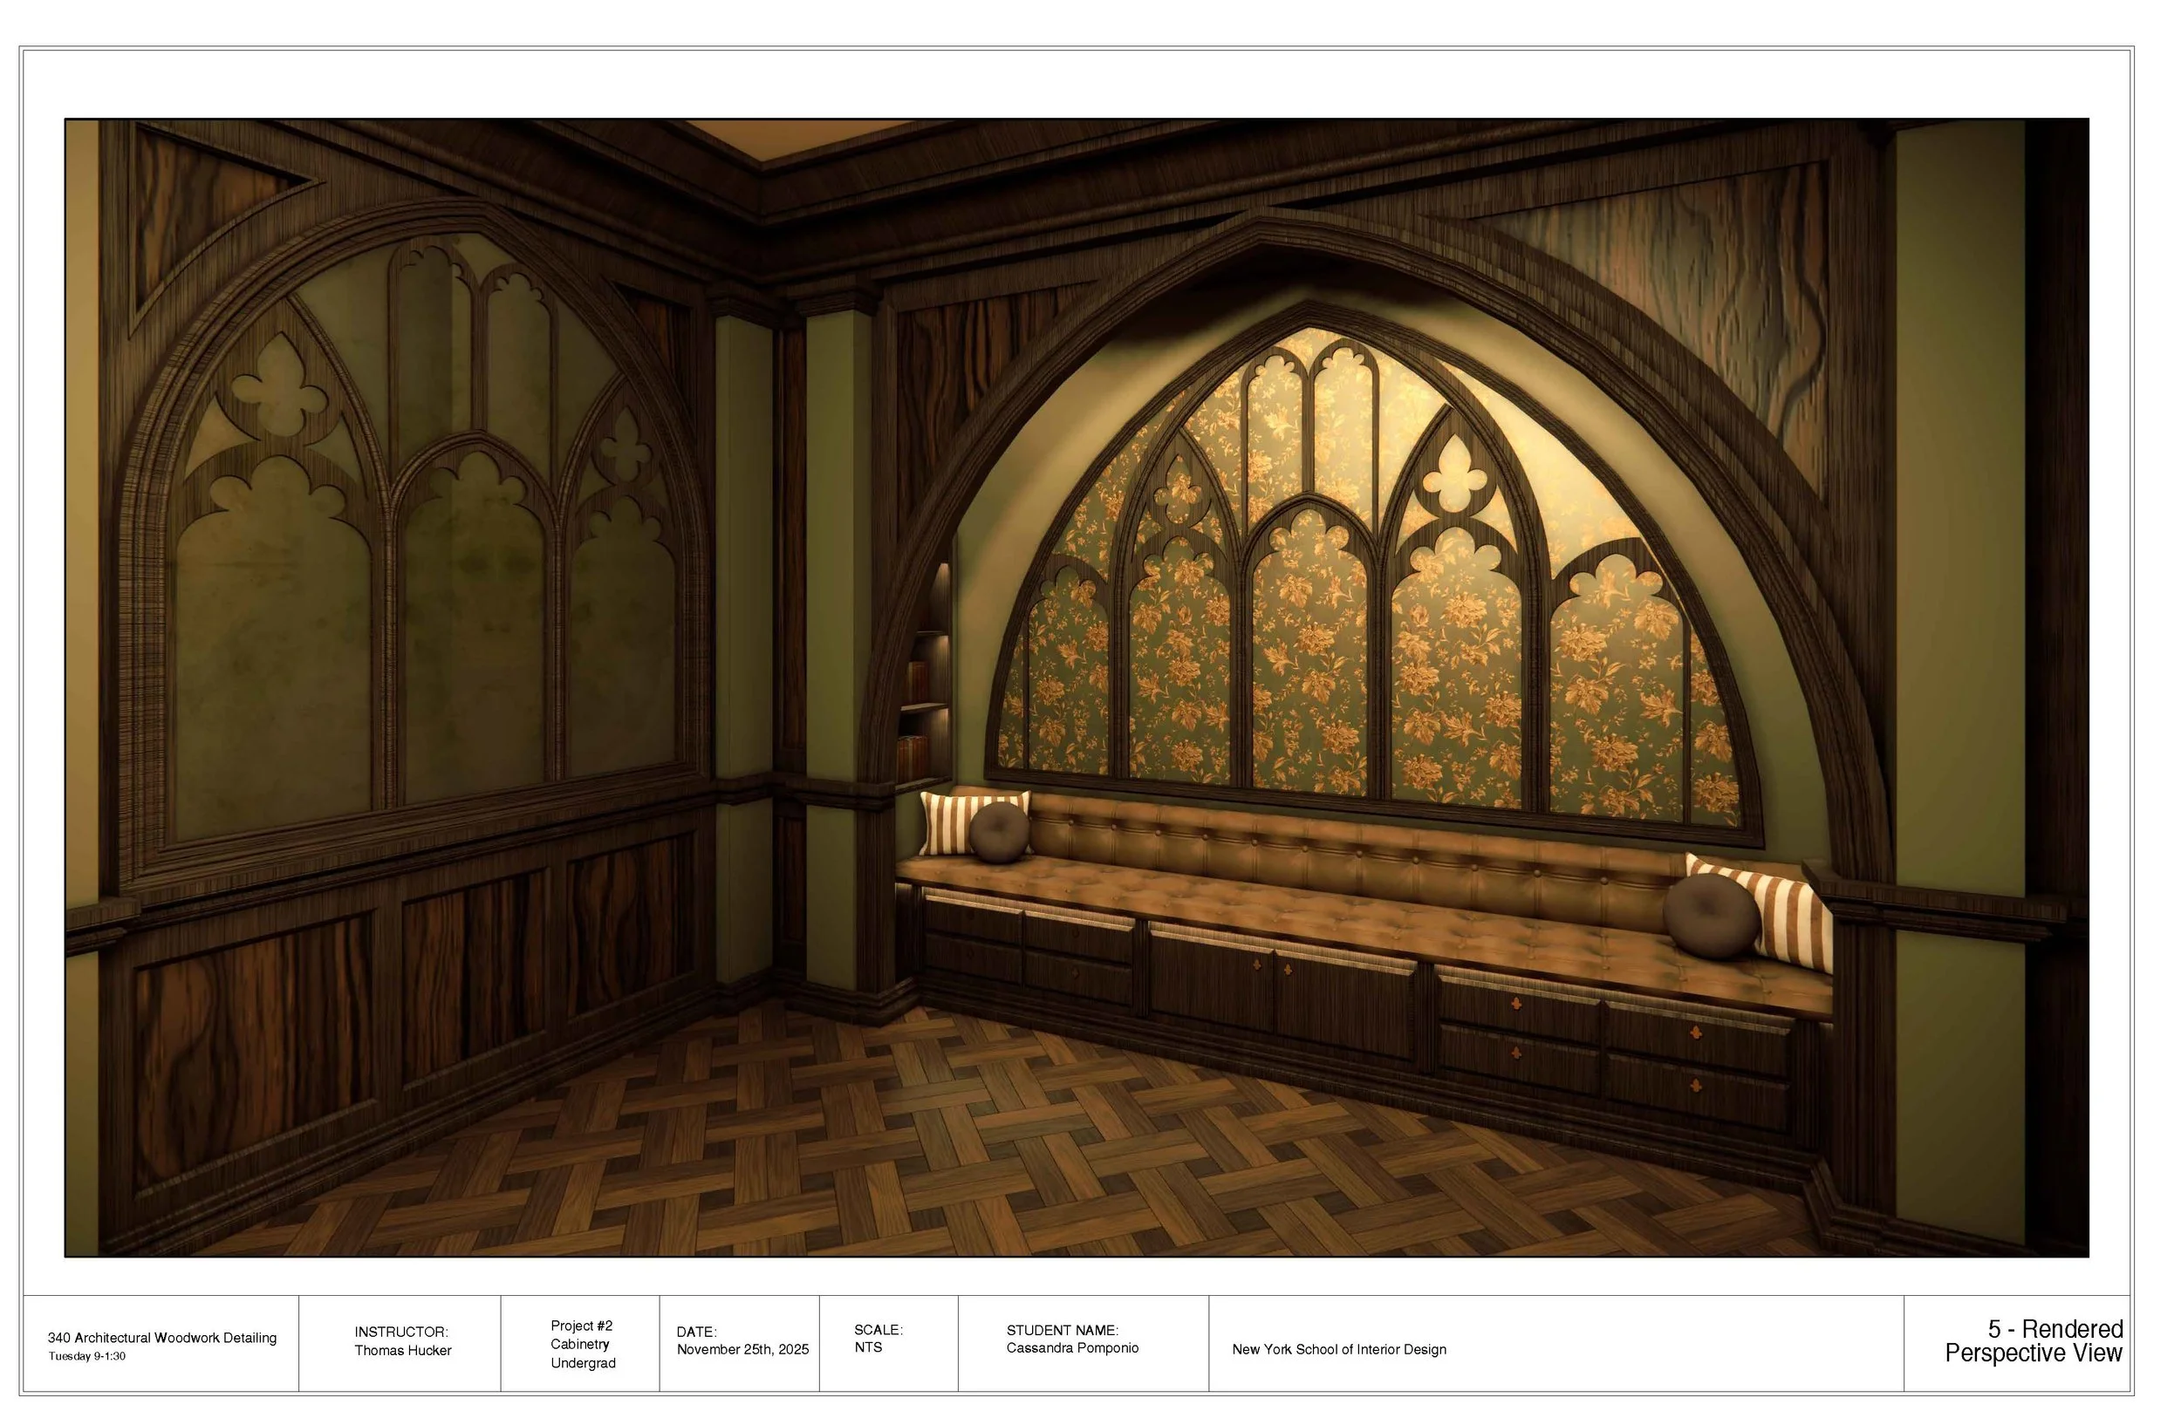Select "November 25th, 2025" date text
The width and height of the screenshot is (2181, 1411).
[x=743, y=1350]
